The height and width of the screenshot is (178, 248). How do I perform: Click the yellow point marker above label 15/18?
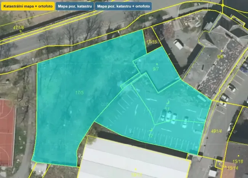pos(238,156)
